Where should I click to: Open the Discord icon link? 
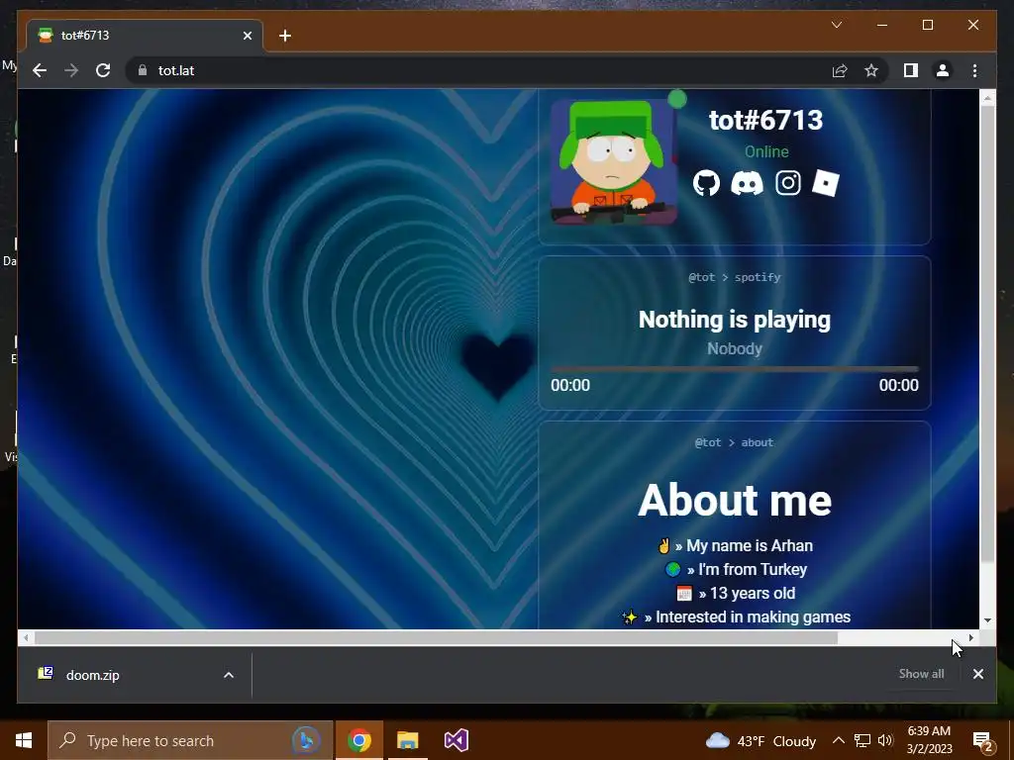click(x=747, y=183)
